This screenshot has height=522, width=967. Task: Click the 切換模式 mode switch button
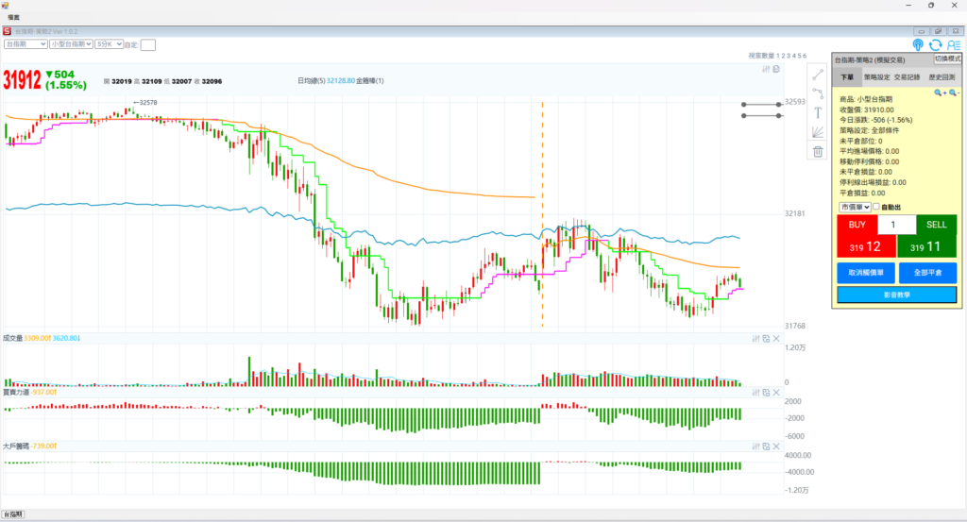point(947,59)
